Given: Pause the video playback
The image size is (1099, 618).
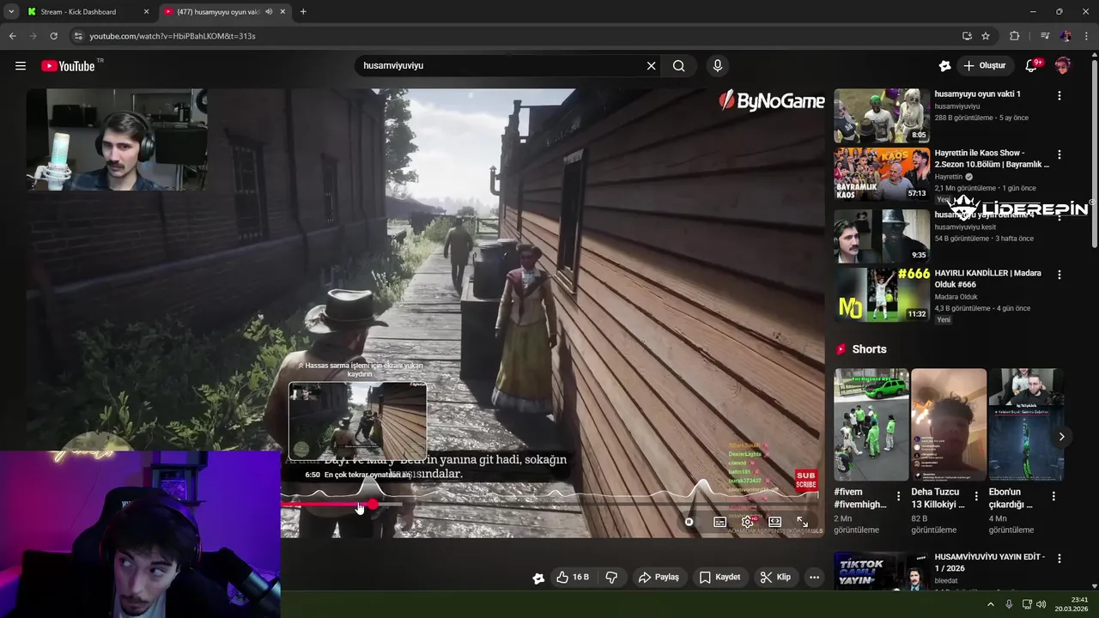Looking at the screenshot, I should [x=689, y=522].
